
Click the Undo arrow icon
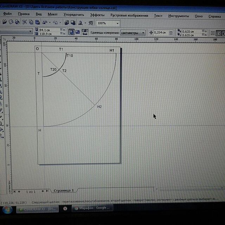pos(45,22)
